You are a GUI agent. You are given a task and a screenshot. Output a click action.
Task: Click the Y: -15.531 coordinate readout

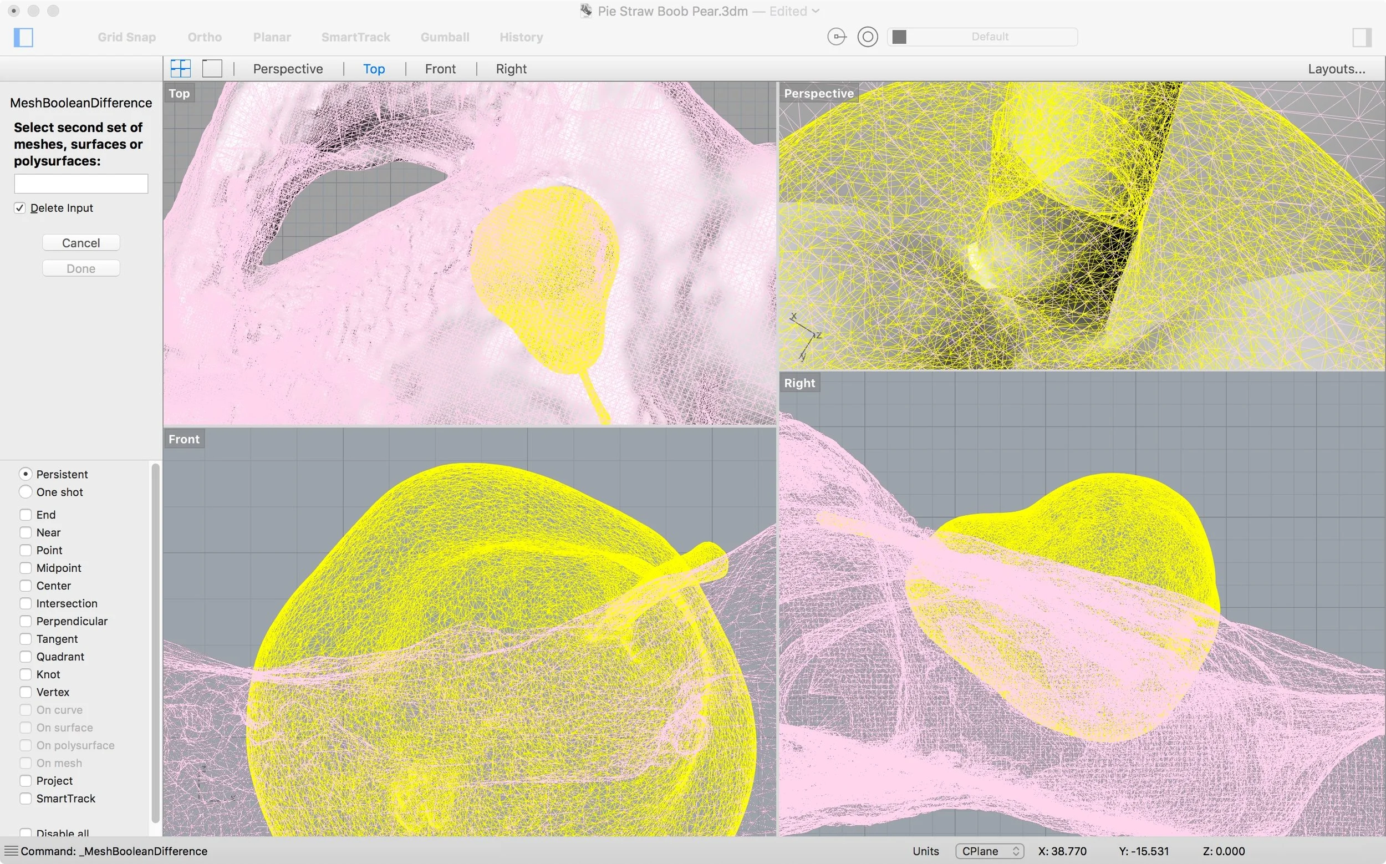[x=1144, y=851]
